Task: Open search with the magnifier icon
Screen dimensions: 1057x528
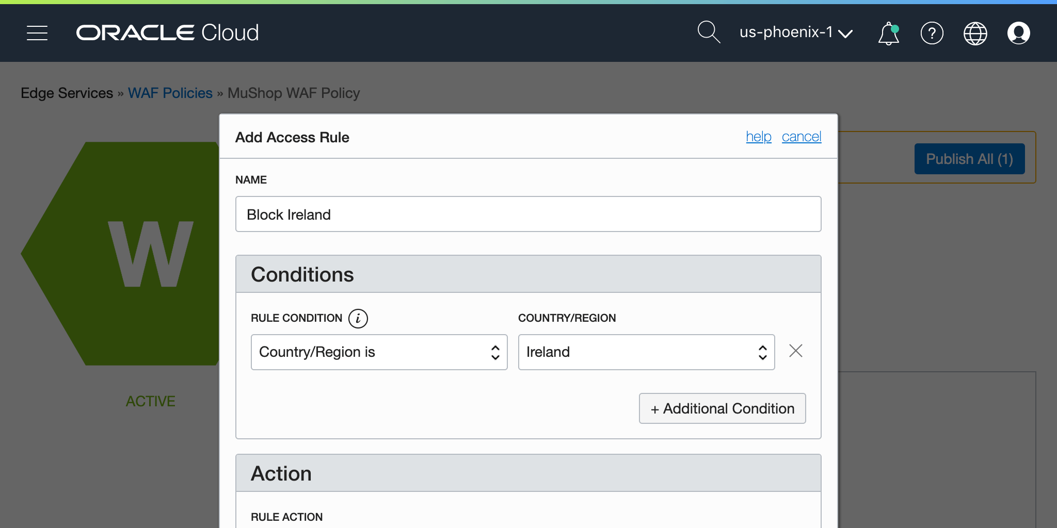Action: [x=708, y=32]
